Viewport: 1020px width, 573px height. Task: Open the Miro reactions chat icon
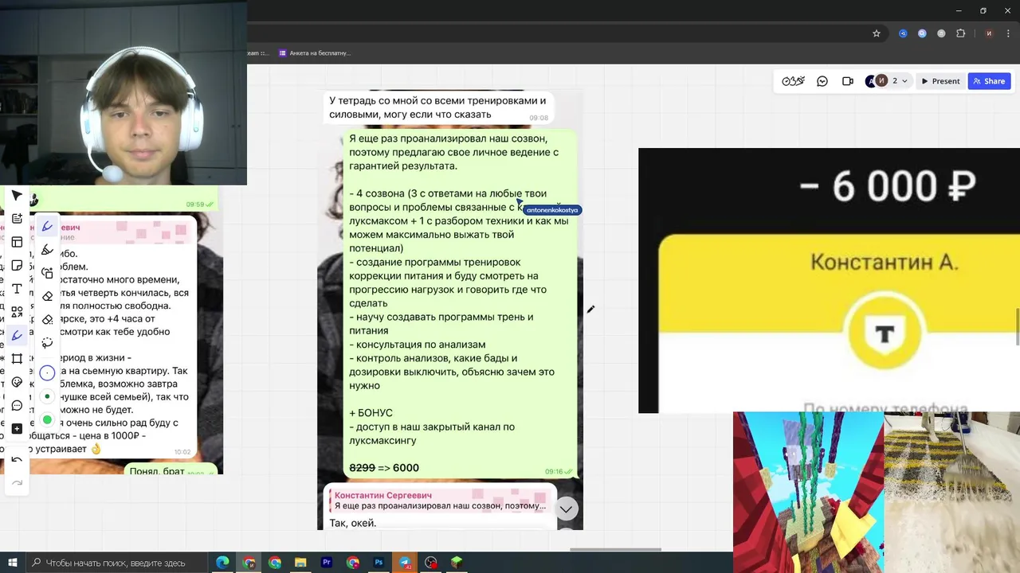(822, 81)
